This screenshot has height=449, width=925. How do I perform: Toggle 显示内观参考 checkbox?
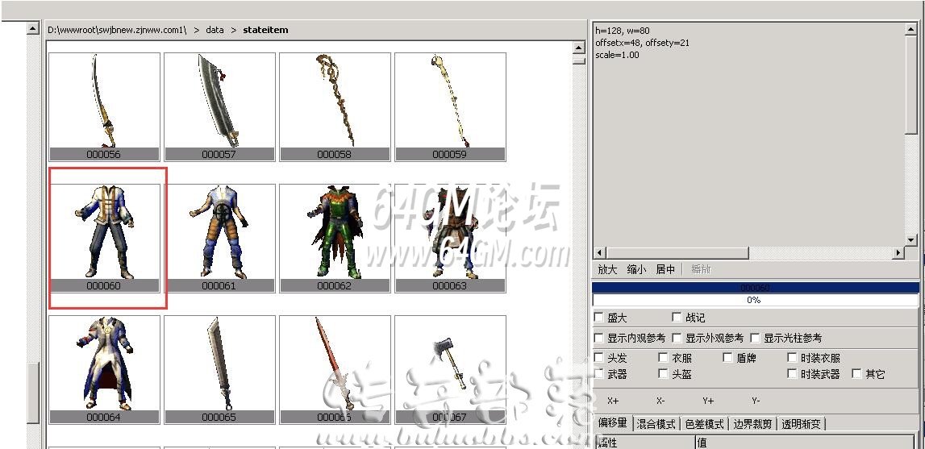pos(598,338)
